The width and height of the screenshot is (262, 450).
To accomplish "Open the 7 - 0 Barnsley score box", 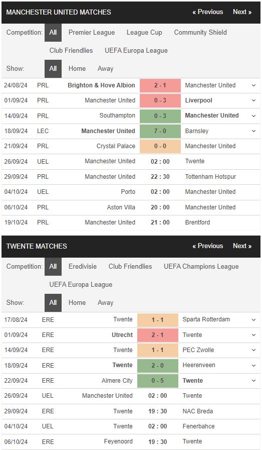I will click(160, 131).
